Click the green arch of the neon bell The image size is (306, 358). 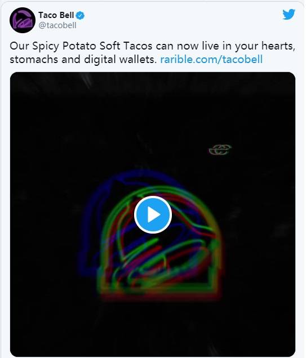click(160, 190)
